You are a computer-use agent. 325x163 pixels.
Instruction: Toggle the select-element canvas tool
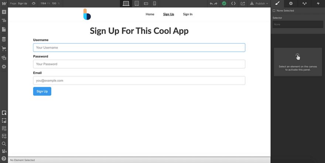(x=4, y=113)
